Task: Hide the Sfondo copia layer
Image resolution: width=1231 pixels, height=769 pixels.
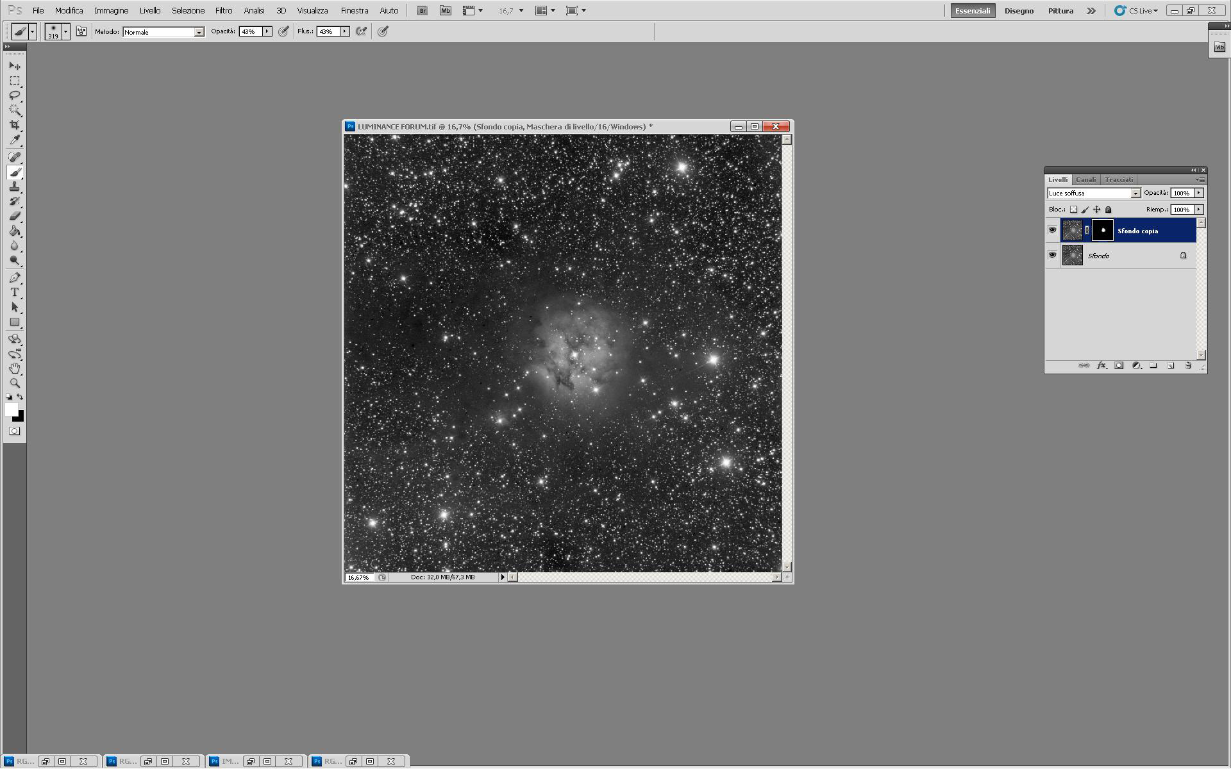Action: point(1052,230)
